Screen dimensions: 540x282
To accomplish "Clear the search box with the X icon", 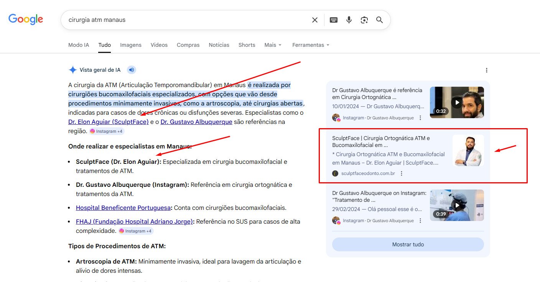I will [314, 20].
